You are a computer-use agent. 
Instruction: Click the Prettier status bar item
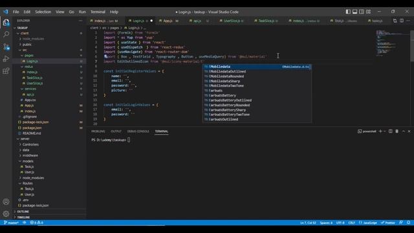[x=387, y=223]
